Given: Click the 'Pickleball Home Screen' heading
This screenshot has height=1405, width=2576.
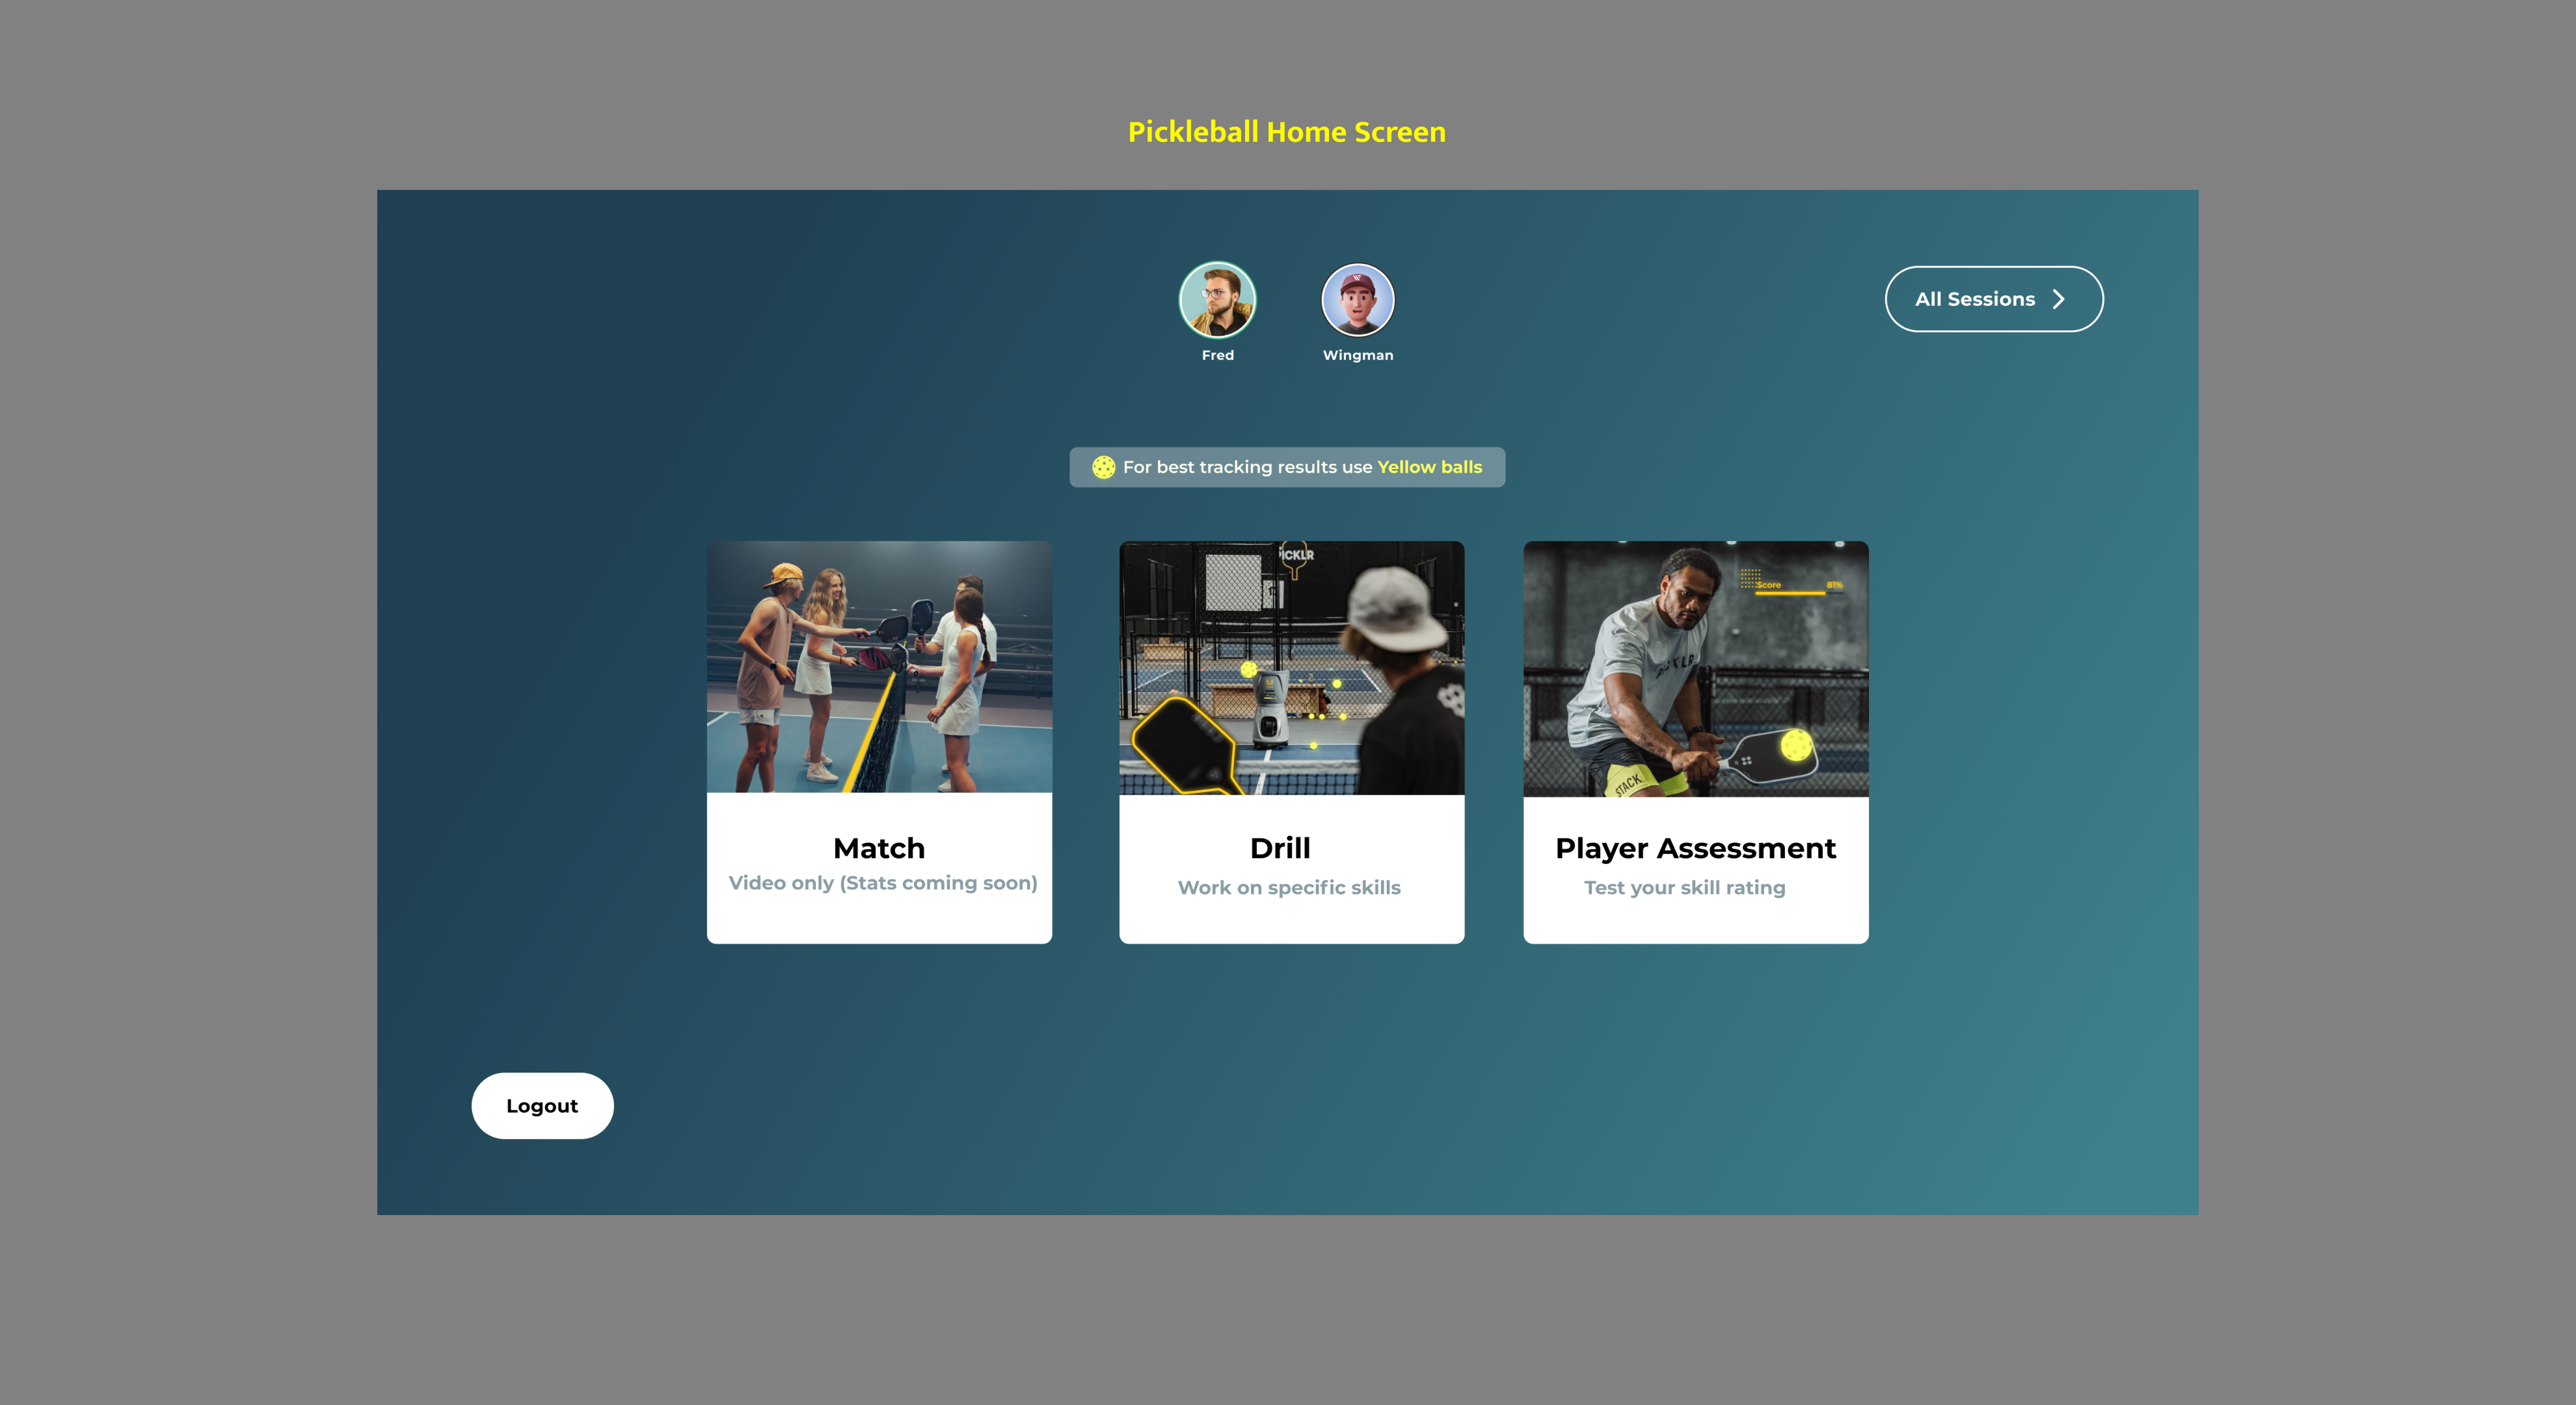Looking at the screenshot, I should [1286, 132].
